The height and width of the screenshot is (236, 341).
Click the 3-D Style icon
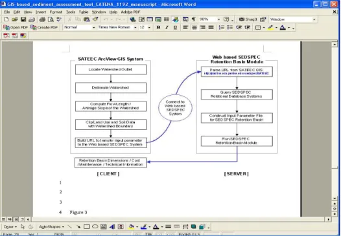click(x=202, y=227)
